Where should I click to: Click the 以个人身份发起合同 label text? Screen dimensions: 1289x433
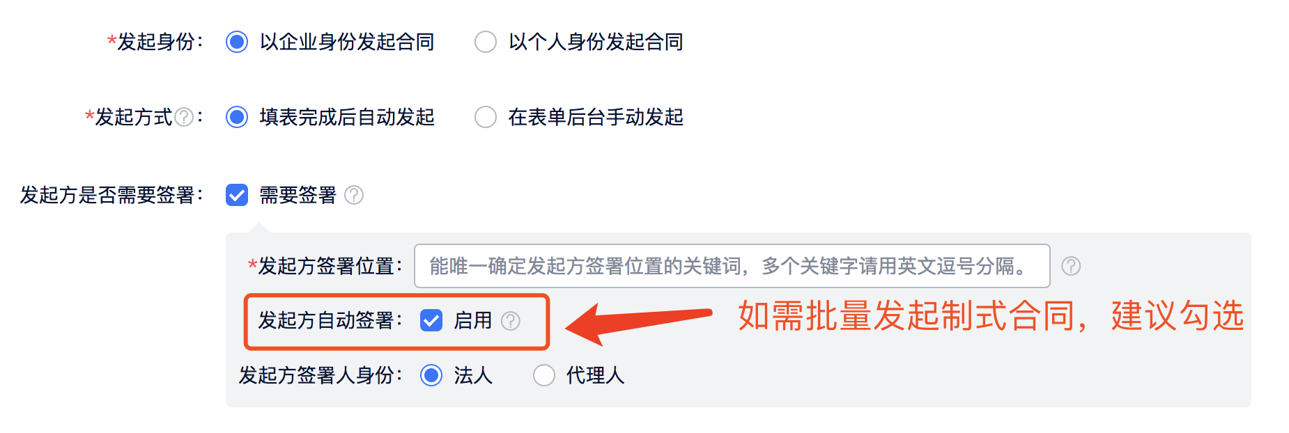click(x=596, y=42)
